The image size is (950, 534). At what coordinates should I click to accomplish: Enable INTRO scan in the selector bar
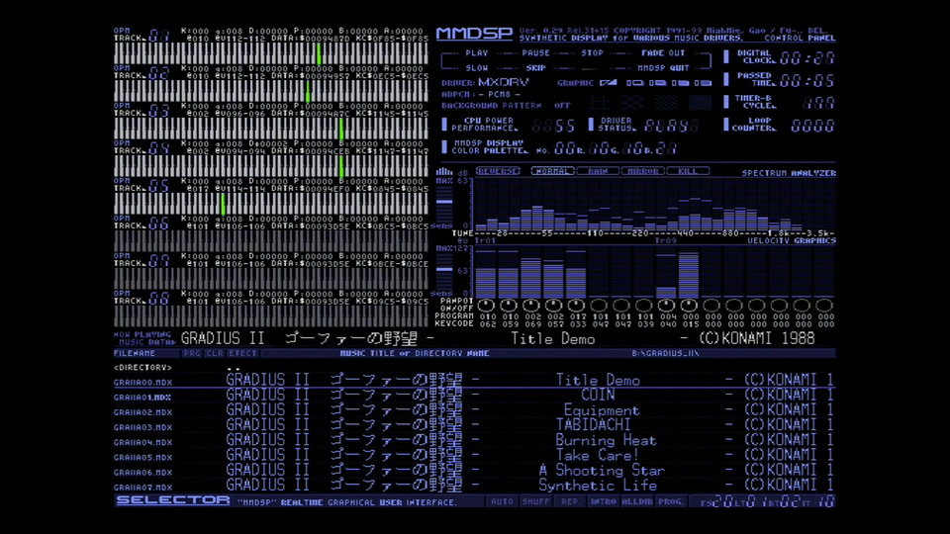pos(604,501)
